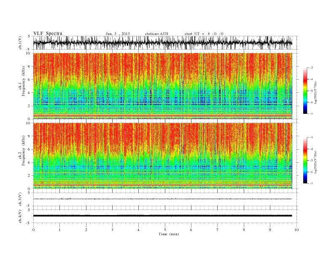334x258 pixels.
Task: Click the "2" tick on the time axis
Action: (x=86, y=230)
